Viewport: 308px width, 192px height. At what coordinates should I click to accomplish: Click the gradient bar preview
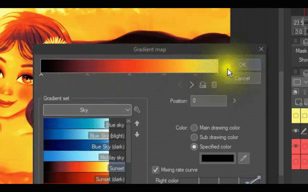pyautogui.click(x=130, y=66)
